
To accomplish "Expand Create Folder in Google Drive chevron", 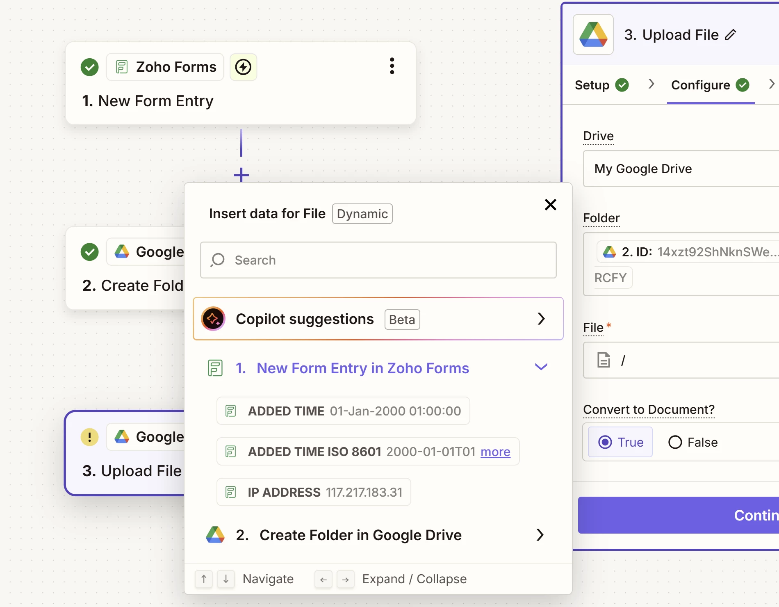I will tap(540, 535).
